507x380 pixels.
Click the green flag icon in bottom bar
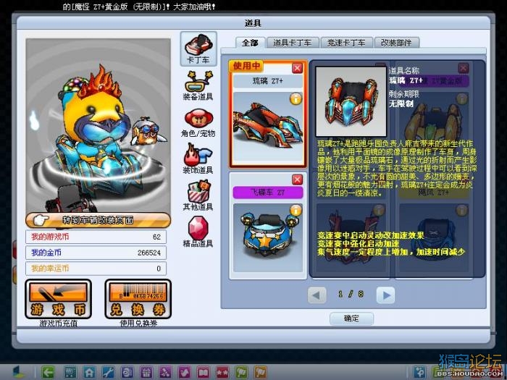click(x=241, y=373)
